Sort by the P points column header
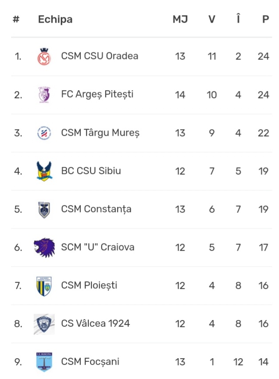This screenshot has width=279, height=379. click(266, 20)
